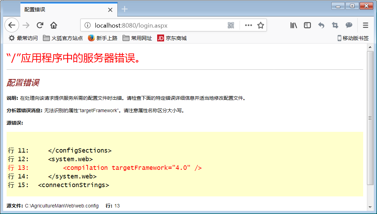Click the 说明 description paragraph

point(126,98)
